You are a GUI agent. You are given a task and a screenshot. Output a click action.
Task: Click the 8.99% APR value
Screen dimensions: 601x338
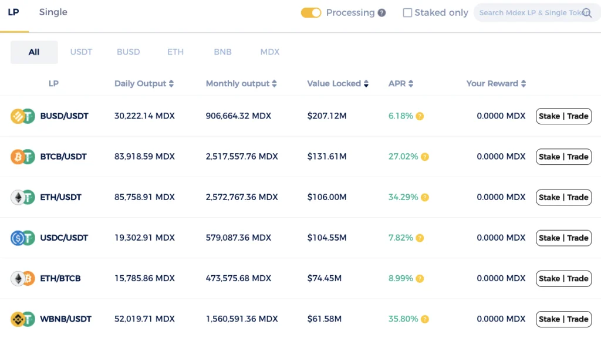(x=400, y=279)
